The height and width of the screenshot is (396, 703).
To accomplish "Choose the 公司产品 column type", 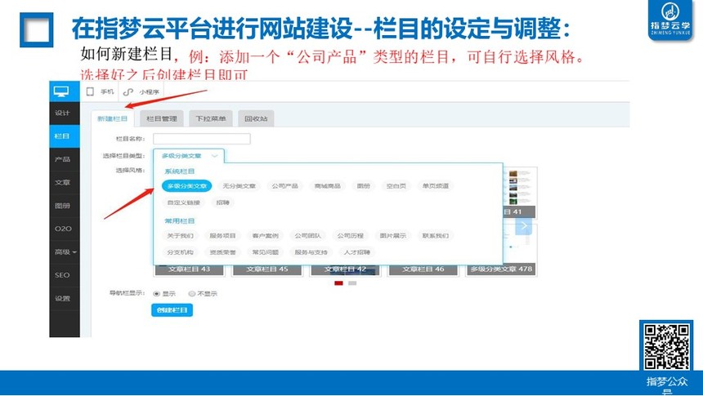I will coord(284,186).
